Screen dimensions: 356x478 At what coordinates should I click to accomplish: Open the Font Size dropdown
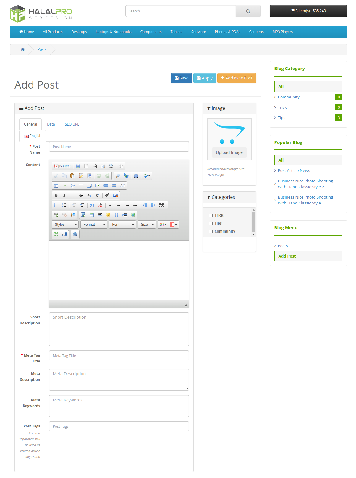[147, 225]
